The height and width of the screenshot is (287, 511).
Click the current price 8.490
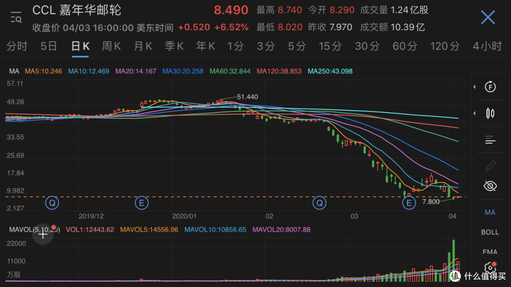coord(231,10)
